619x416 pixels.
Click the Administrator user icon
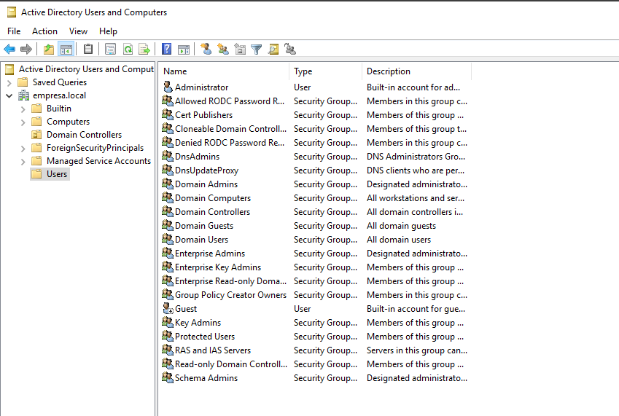point(168,87)
